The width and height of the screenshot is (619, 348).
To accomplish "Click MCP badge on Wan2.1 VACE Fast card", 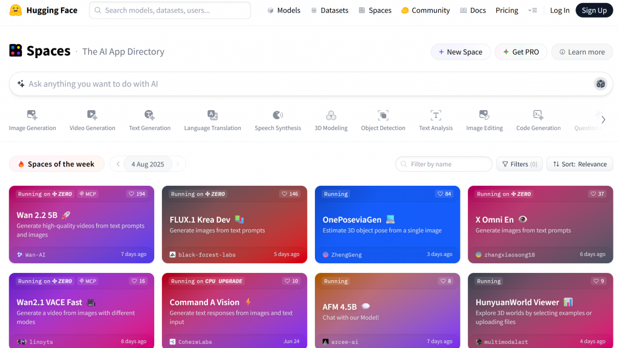I will [88, 281].
